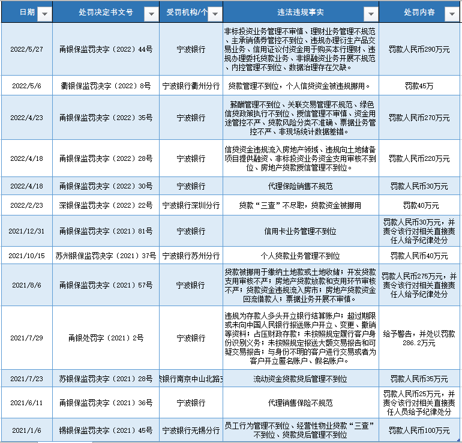Select cell 宁波银行深圳分行

(191, 205)
